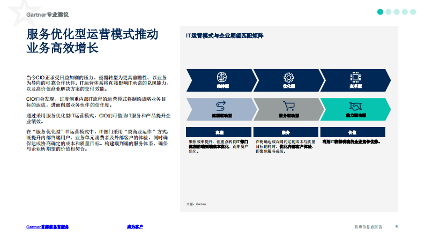This screenshot has height=239, width=425.
Task: Click the 服务 header box
Action: 286,132
